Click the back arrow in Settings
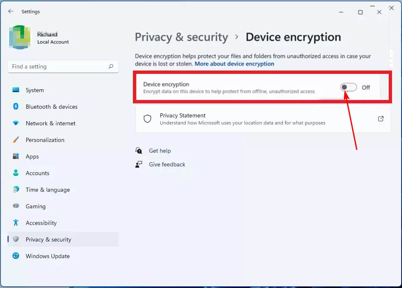The width and height of the screenshot is (402, 288). click(11, 12)
